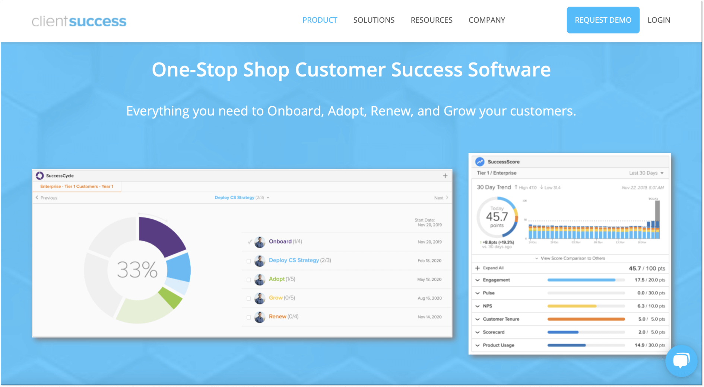This screenshot has width=704, height=387.
Task: Expand View Score Comparison to Others
Action: (x=570, y=258)
